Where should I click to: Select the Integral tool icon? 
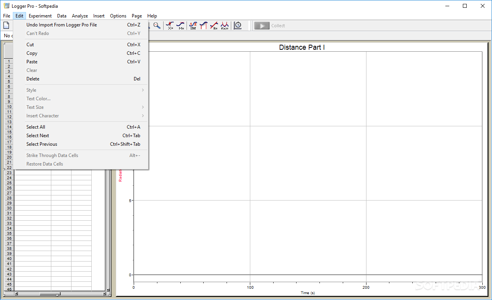pyautogui.click(x=204, y=26)
